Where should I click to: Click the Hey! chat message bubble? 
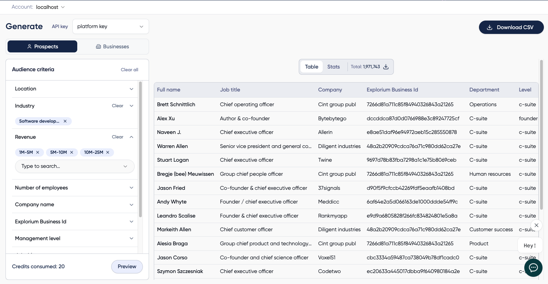(x=530, y=246)
